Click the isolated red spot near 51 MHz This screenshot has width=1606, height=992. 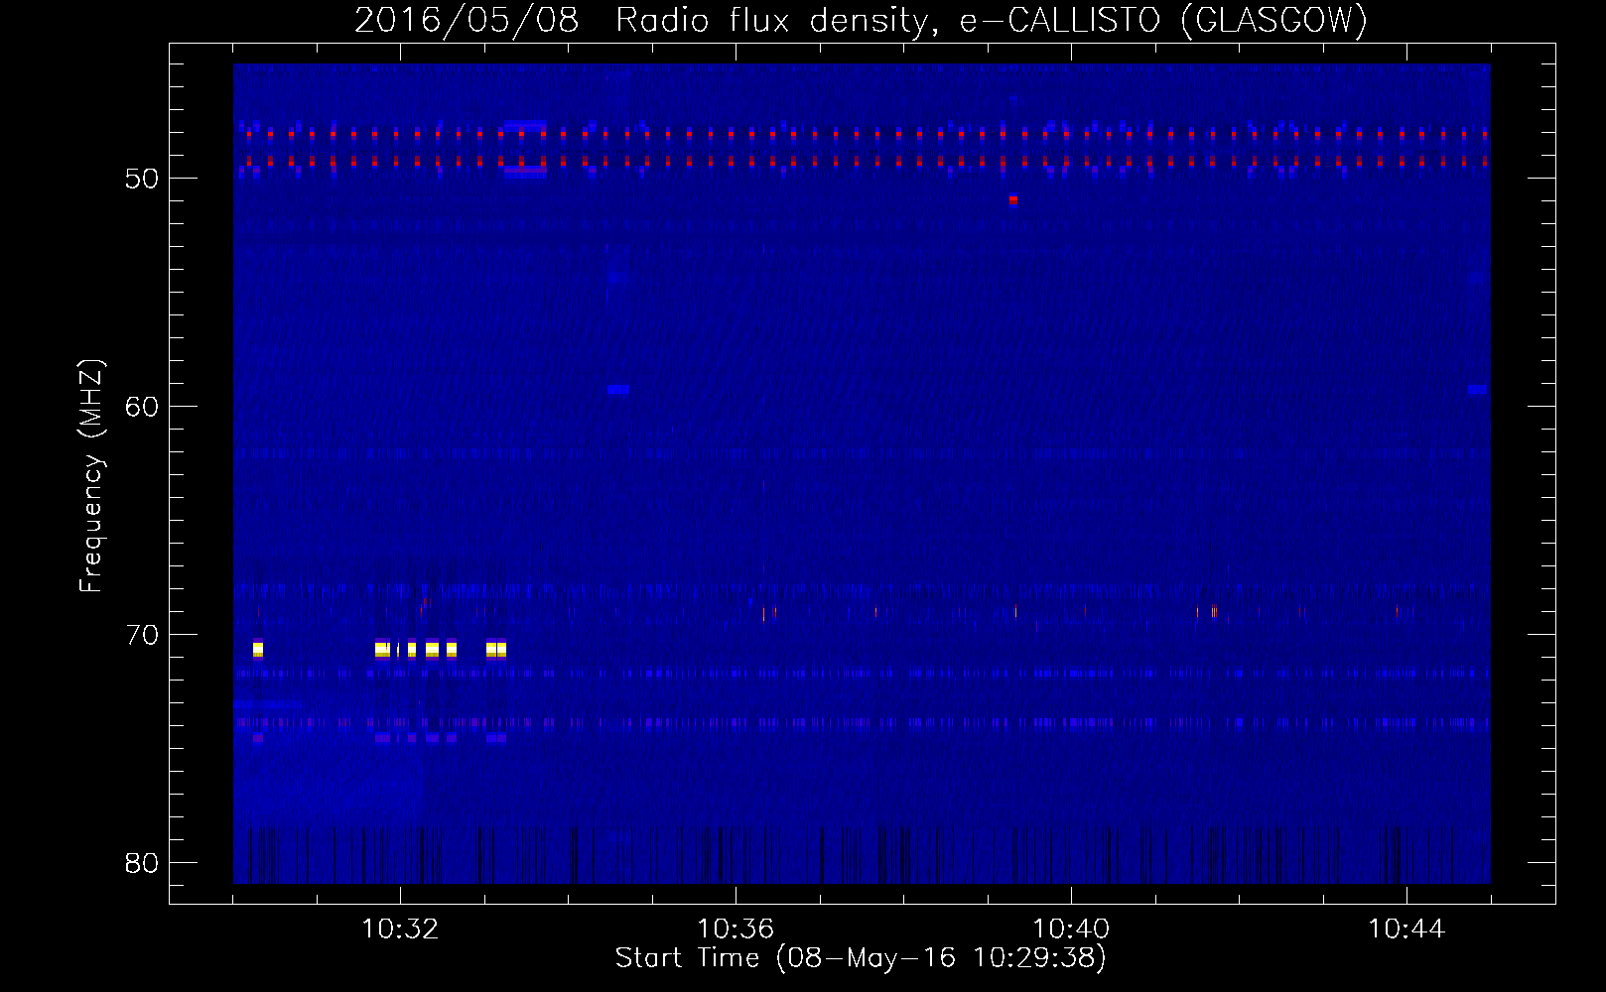pyautogui.click(x=1013, y=200)
